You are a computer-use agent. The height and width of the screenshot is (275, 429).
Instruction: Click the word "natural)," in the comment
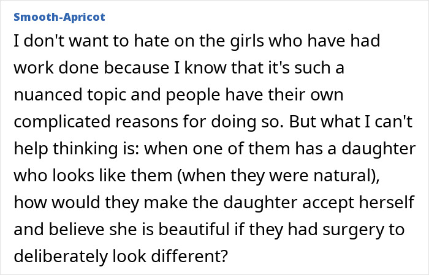(x=347, y=176)
